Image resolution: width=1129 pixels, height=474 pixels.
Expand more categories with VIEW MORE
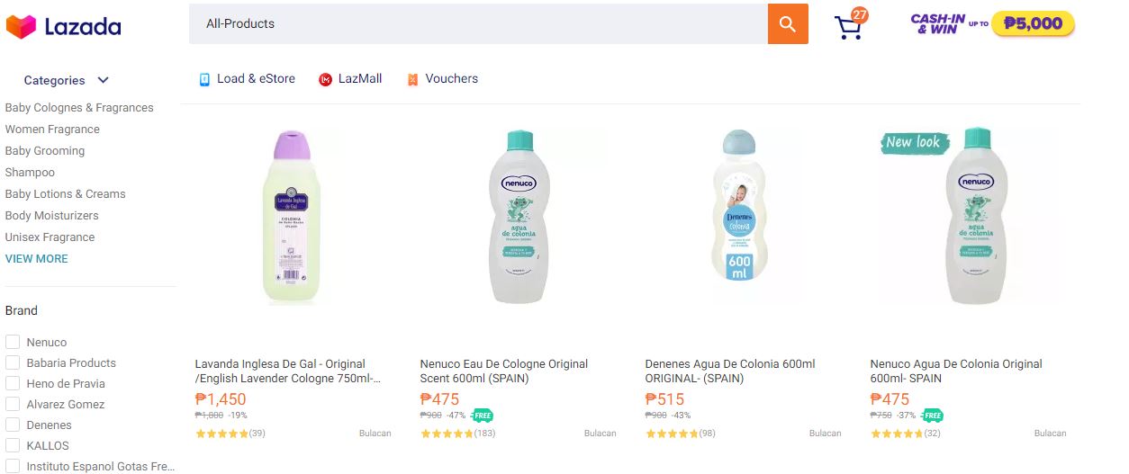coord(36,258)
